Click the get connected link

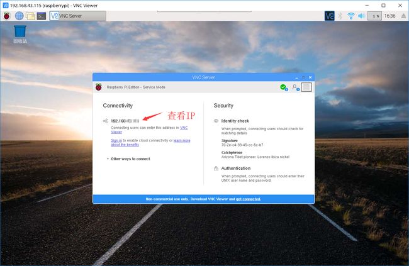point(248,199)
